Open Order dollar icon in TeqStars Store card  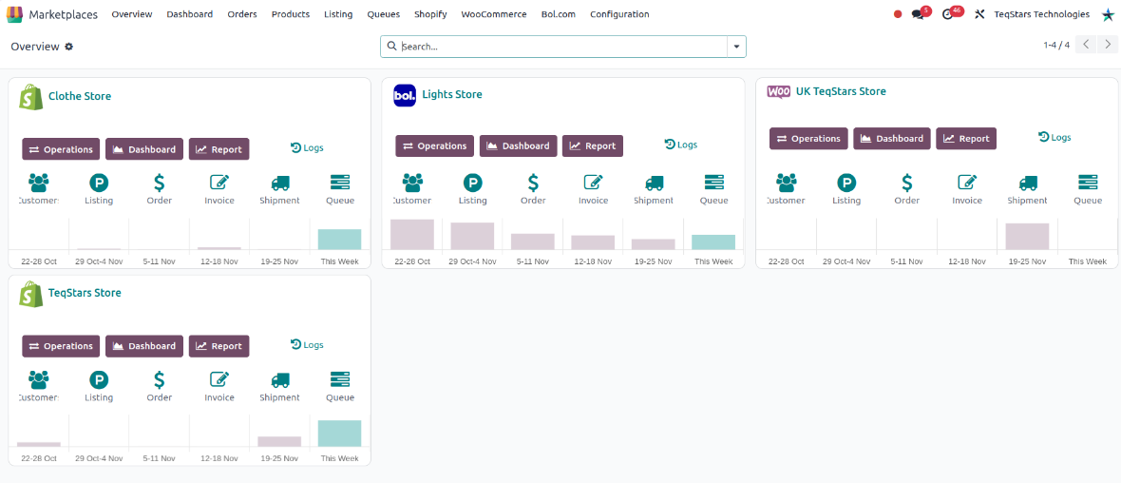[160, 379]
